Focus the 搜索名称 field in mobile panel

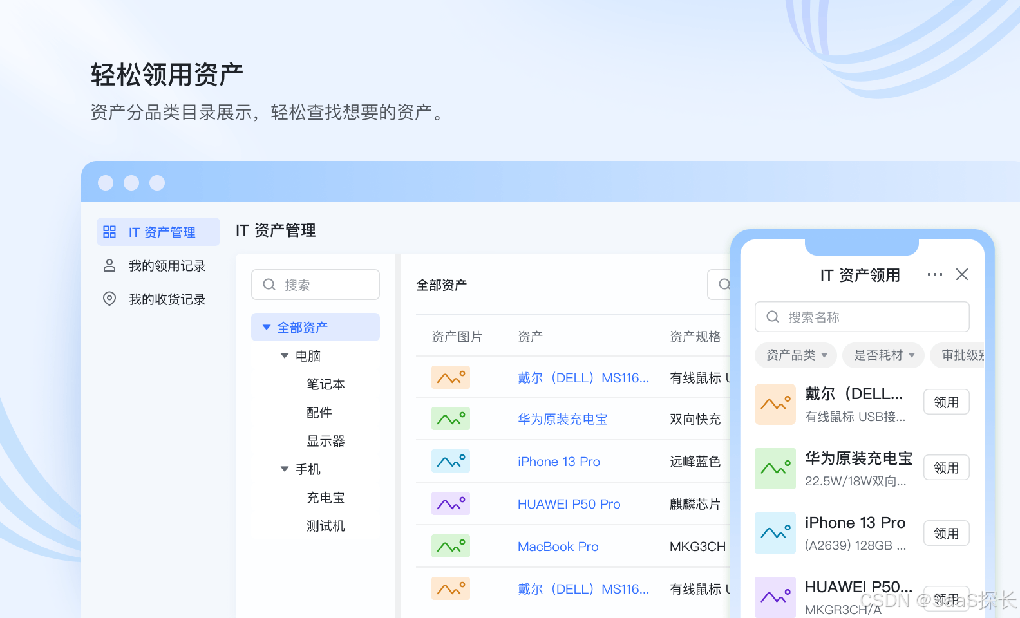tap(862, 317)
